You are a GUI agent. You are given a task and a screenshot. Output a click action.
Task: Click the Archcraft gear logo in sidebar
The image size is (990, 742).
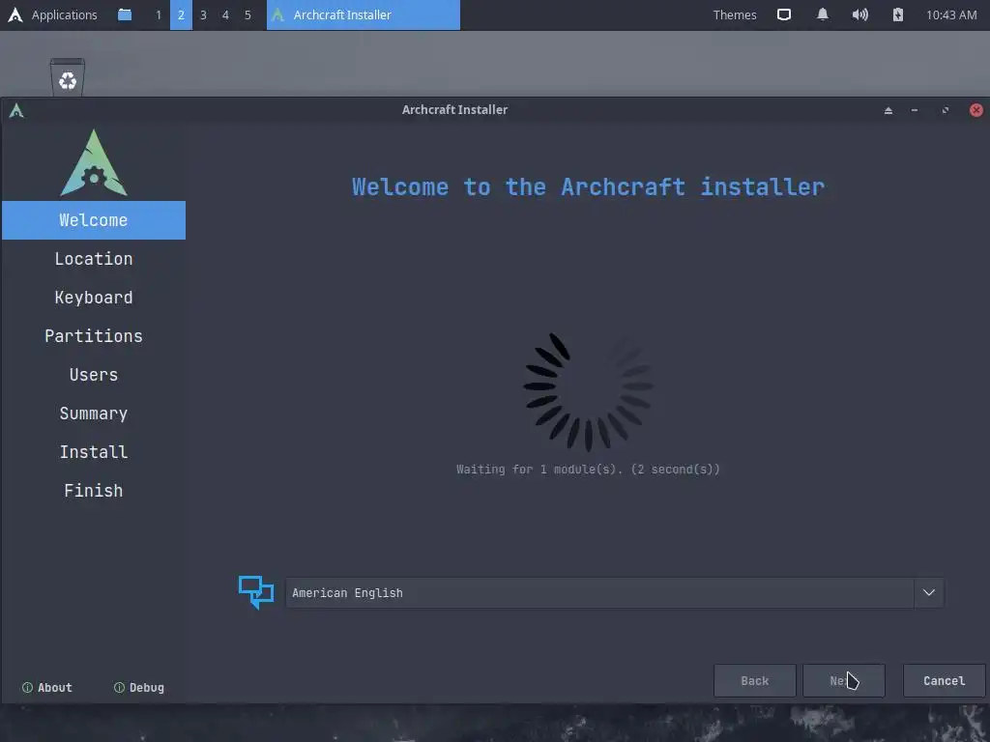[94, 162]
